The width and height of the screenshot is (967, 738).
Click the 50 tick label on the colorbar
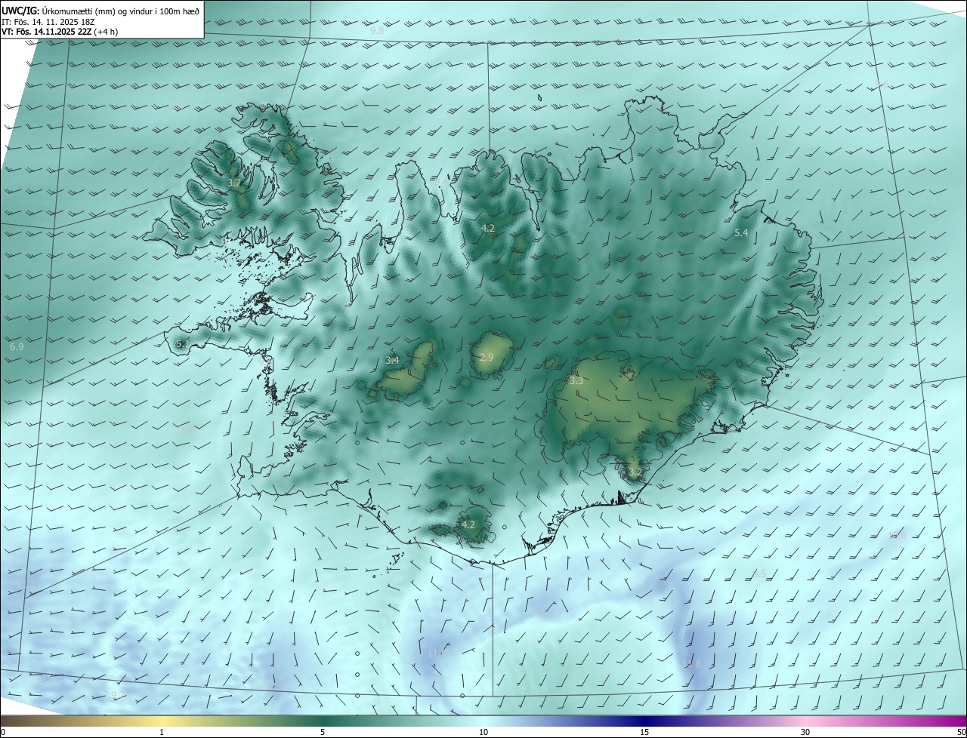coord(961,732)
